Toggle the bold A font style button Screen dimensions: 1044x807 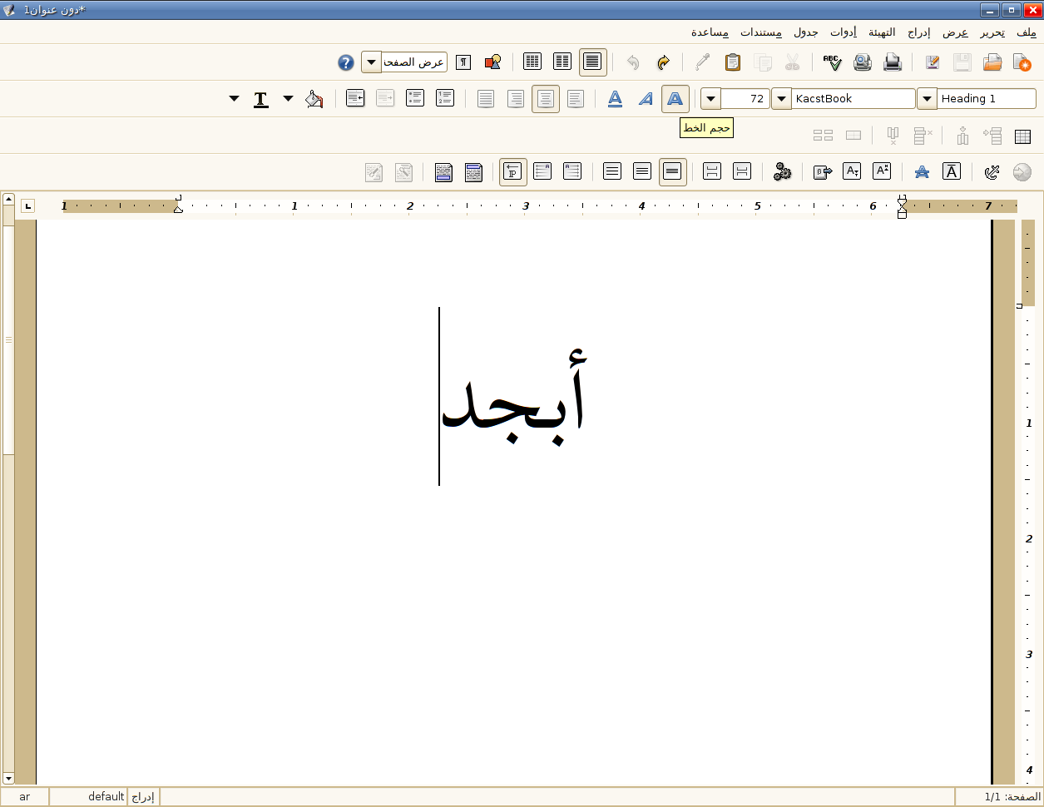[x=675, y=99]
